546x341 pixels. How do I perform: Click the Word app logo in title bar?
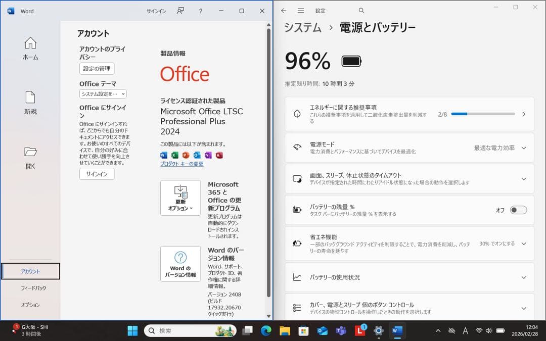coord(11,11)
